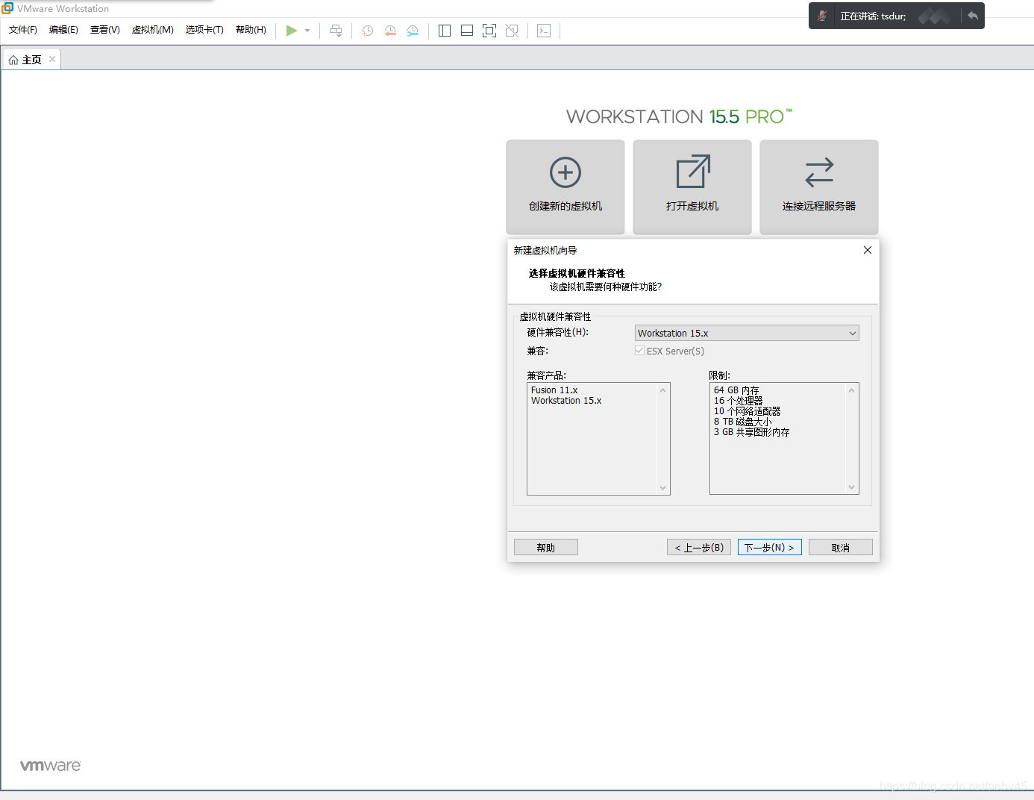Open the console view icon
The width and height of the screenshot is (1034, 800).
pyautogui.click(x=544, y=31)
